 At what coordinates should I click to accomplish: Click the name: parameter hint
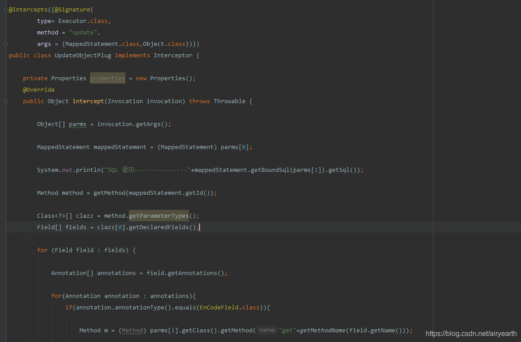[267, 330]
